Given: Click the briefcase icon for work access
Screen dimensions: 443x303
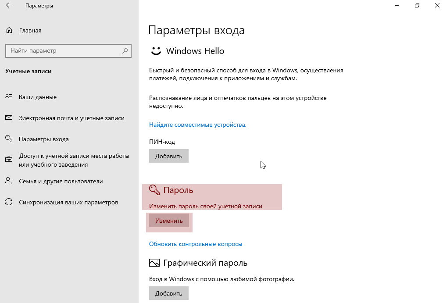Looking at the screenshot, I should [9, 160].
